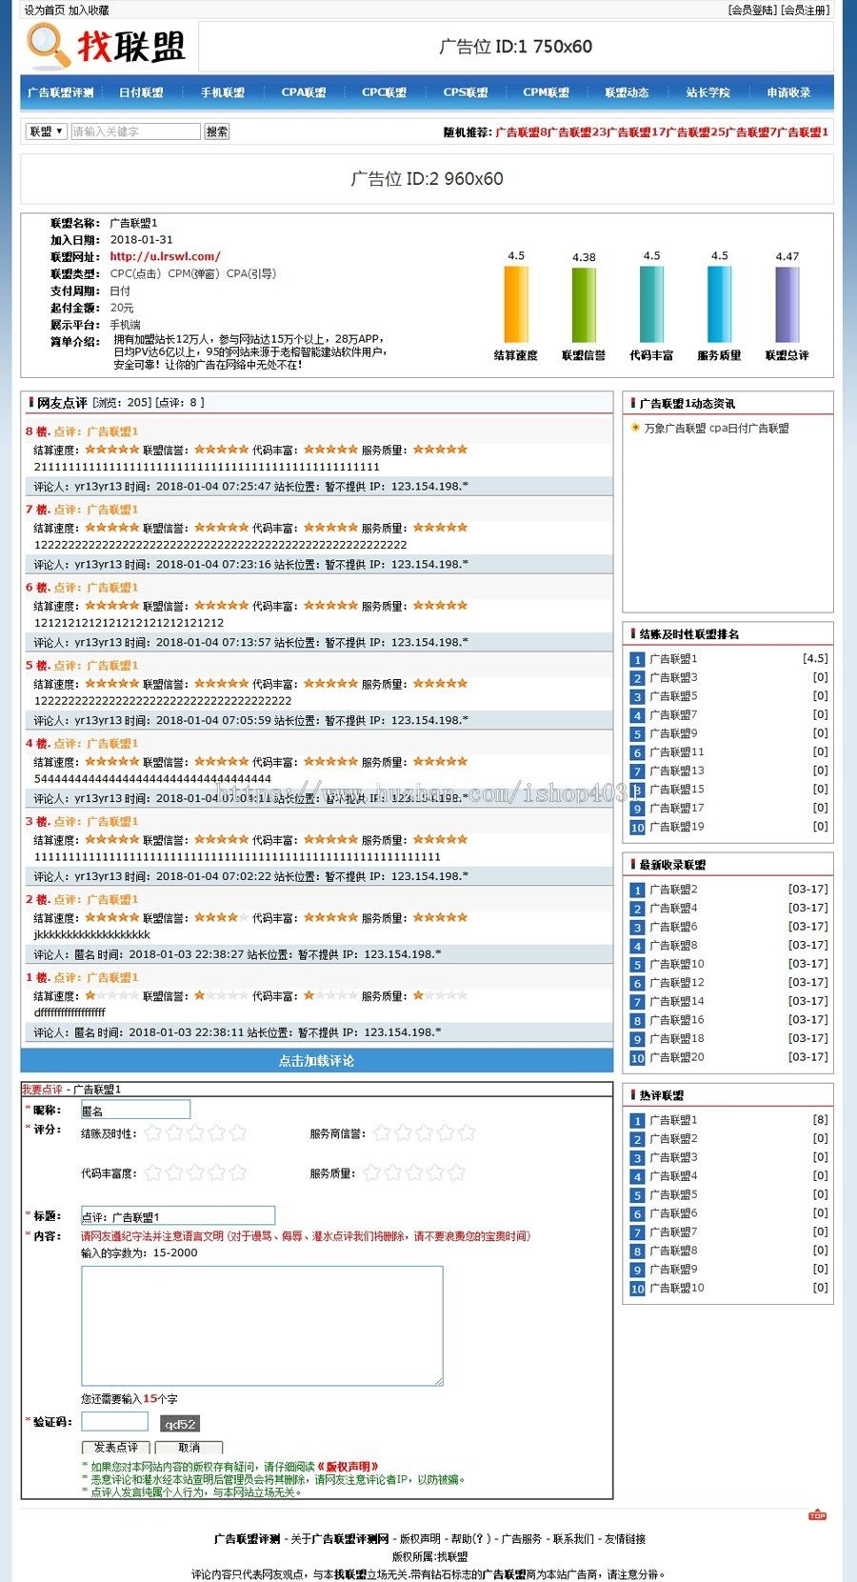Open 8楼 comment title 点评：广告联盟1

pyautogui.click(x=95, y=431)
